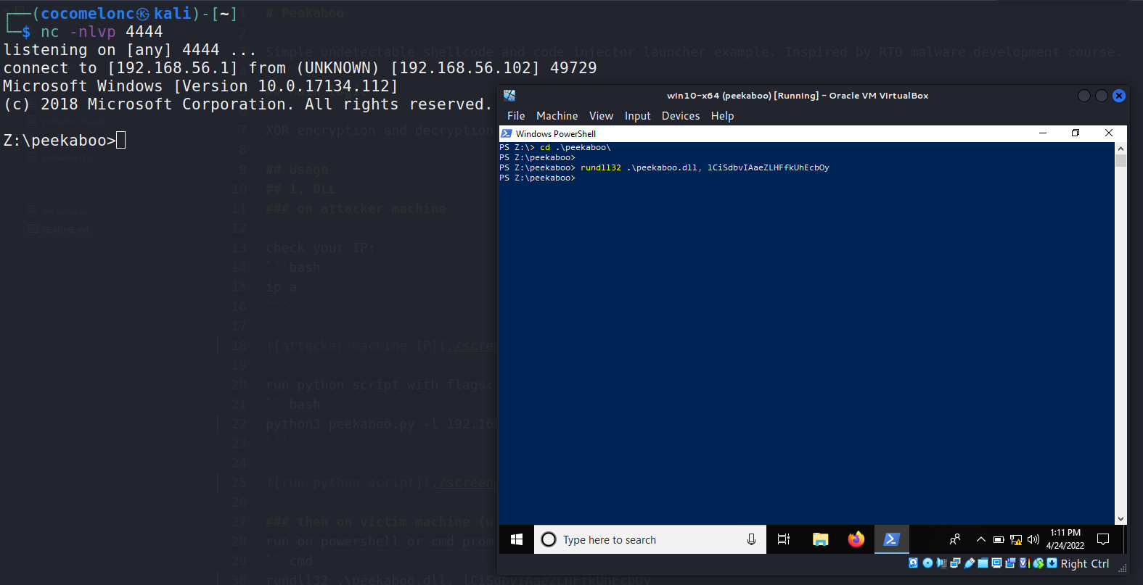Click the 'listening on [any] 4444' line

point(129,50)
